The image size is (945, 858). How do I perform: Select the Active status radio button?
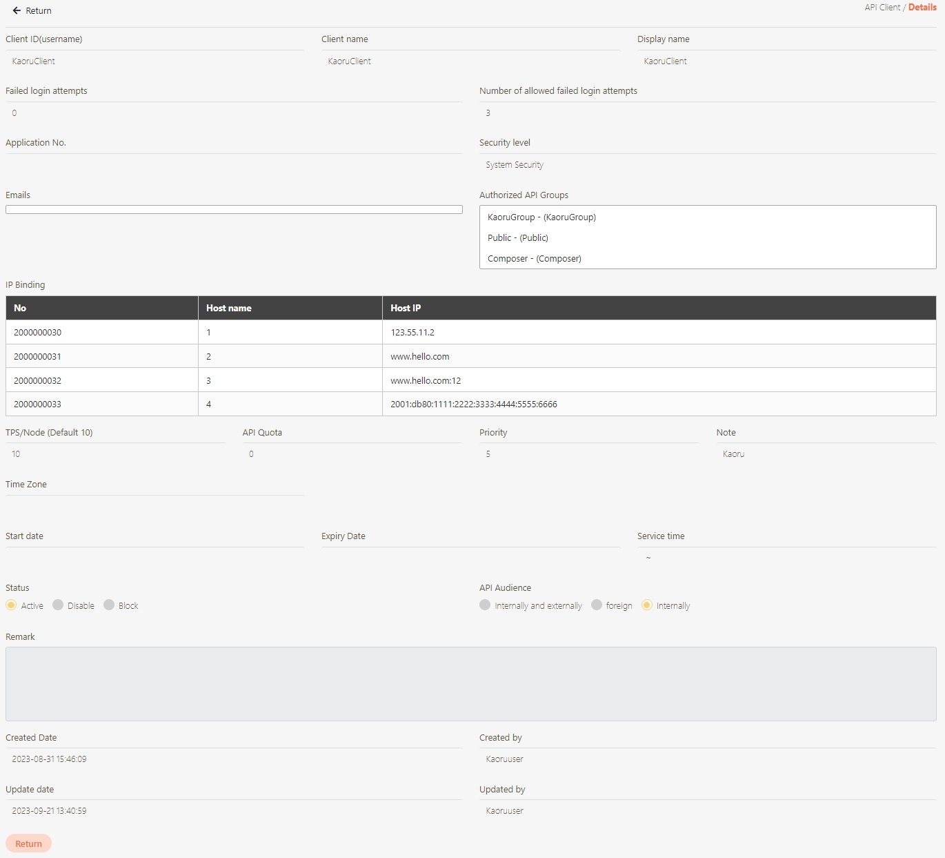12,605
